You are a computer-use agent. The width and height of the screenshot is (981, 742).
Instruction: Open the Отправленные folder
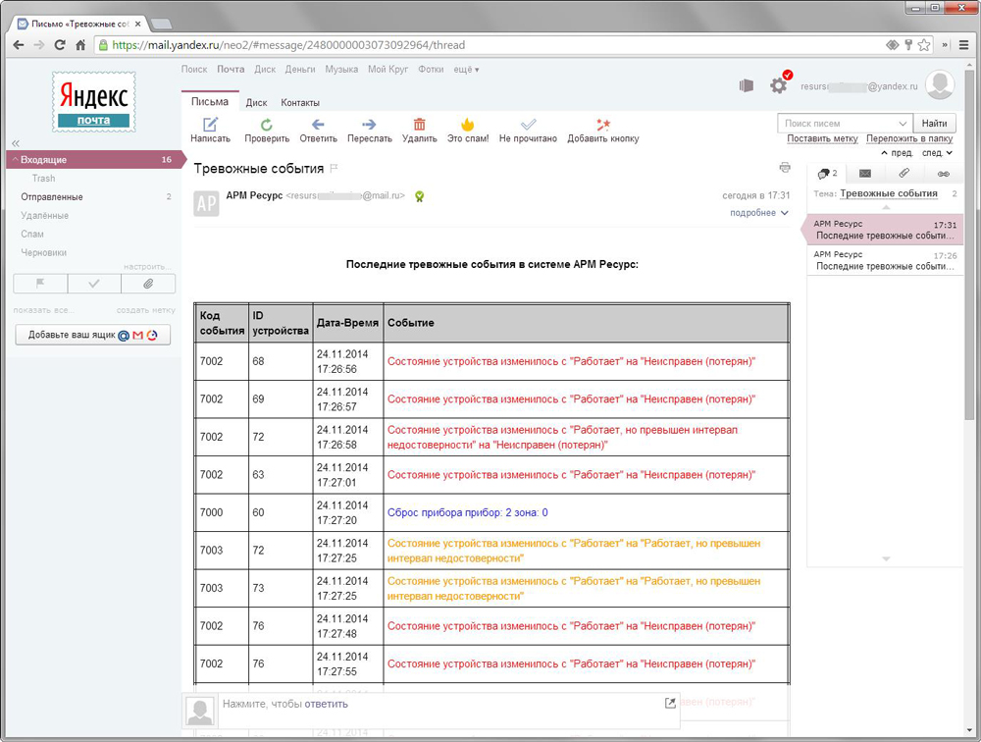[x=52, y=197]
